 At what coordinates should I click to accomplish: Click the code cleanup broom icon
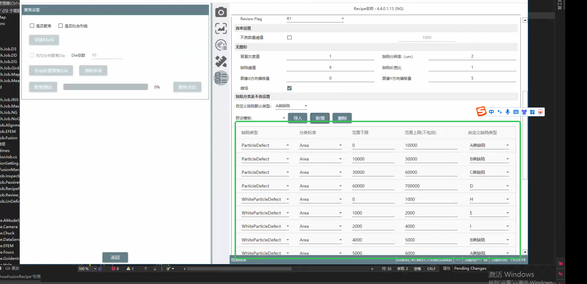(x=168, y=269)
